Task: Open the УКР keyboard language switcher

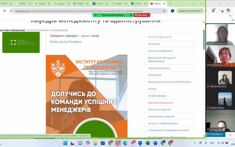Action: pyautogui.click(x=212, y=143)
